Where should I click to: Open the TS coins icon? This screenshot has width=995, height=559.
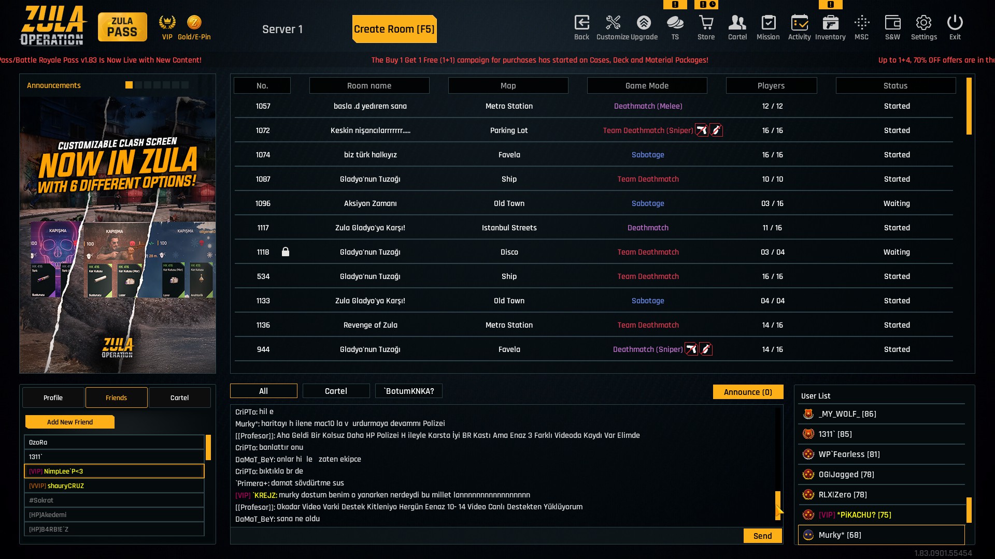coord(675,23)
